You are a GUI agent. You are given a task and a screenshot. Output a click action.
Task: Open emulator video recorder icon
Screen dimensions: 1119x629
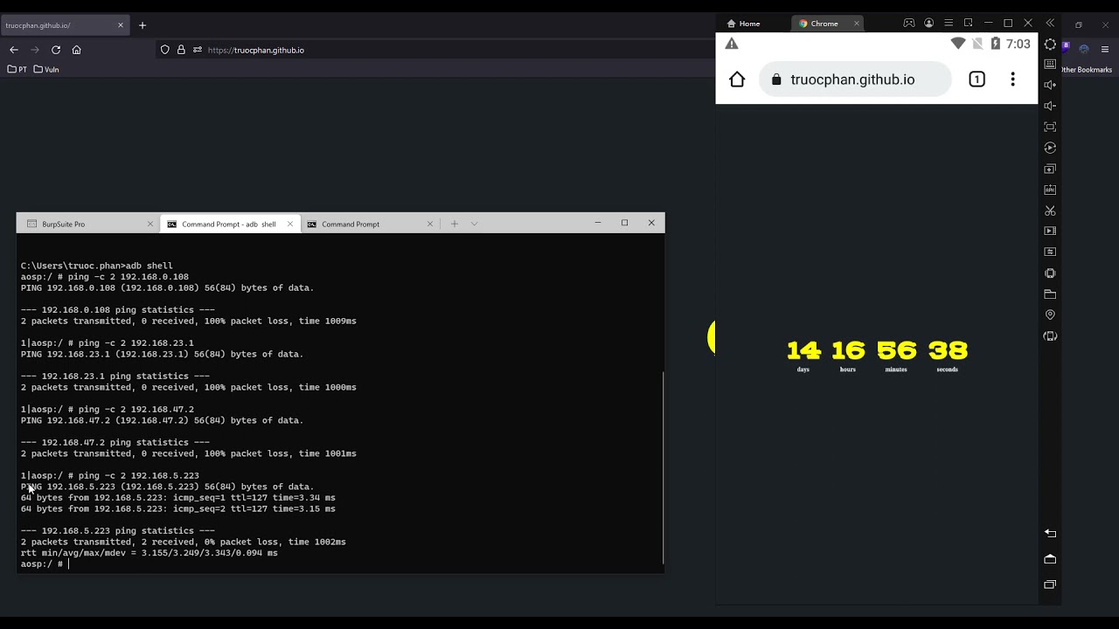click(1050, 231)
